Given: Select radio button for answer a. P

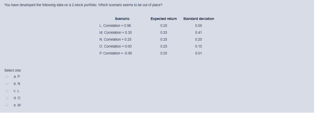Looking at the screenshot, I should coord(7,76).
